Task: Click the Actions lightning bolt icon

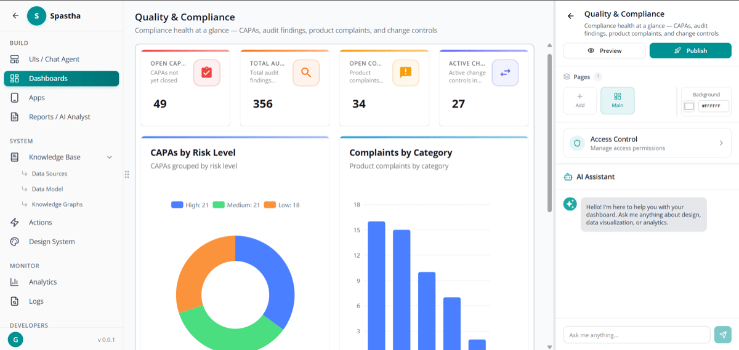Action: (15, 223)
